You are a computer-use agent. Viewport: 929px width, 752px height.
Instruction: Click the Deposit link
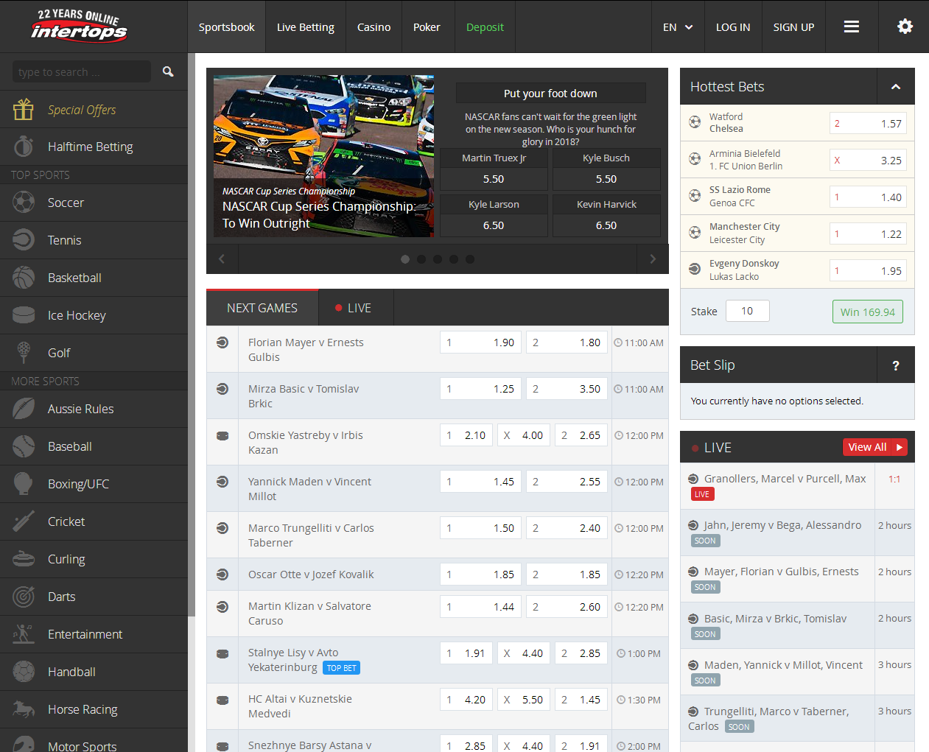coord(485,27)
